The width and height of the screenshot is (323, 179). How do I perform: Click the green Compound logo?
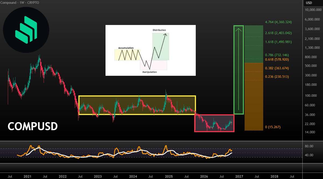point(26,30)
